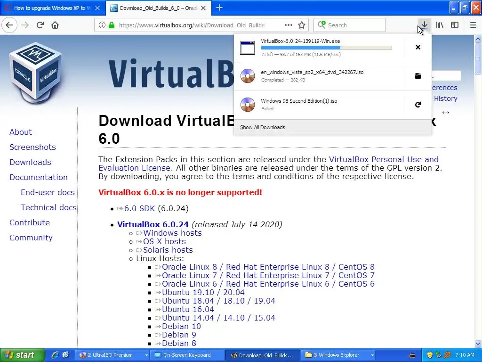Open On-Screen Keyboard taskbar button
Image resolution: width=482 pixels, height=362 pixels.
pyautogui.click(x=187, y=355)
